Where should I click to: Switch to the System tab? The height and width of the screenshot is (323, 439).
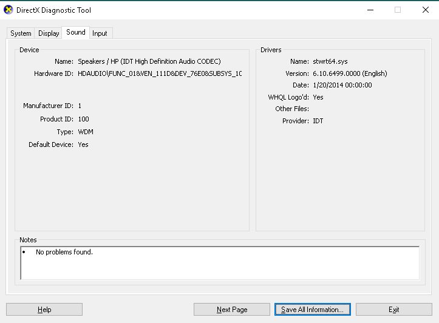point(21,33)
